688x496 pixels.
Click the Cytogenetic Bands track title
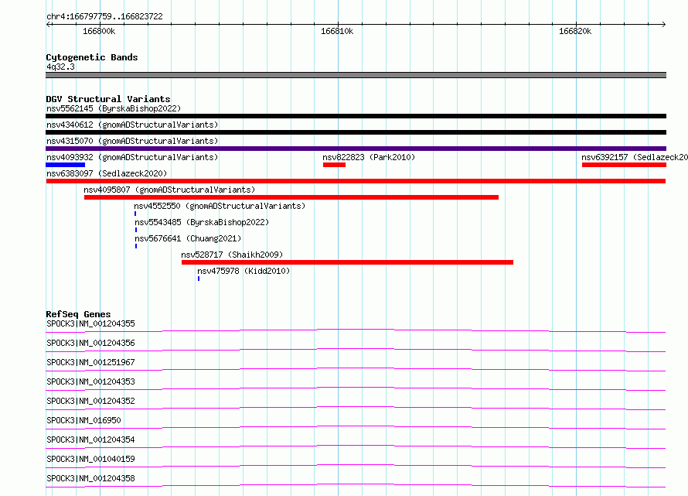coord(92,57)
